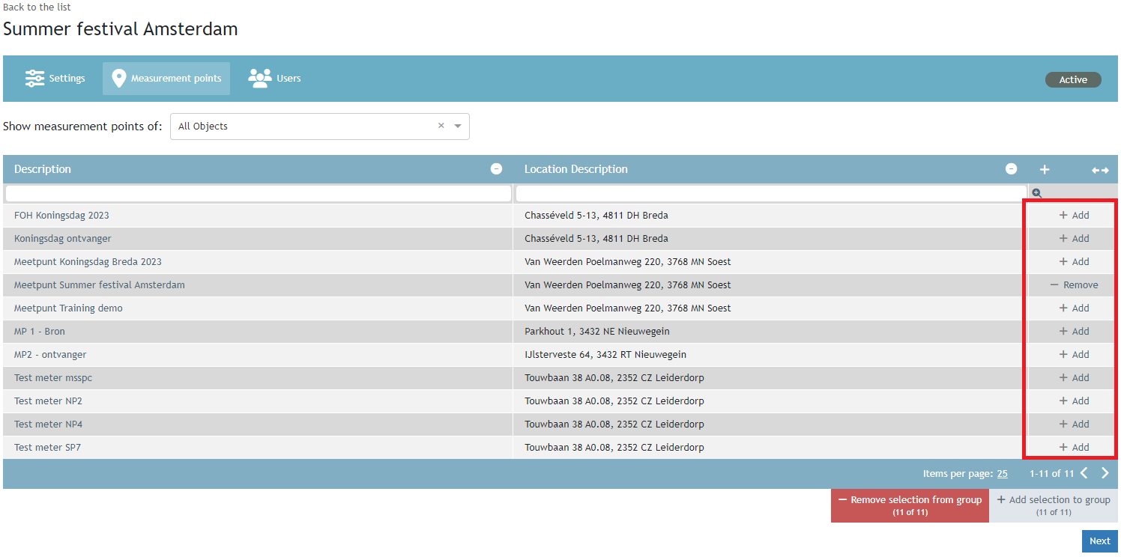
Task: Go to next page using right chevron
Action: tap(1105, 473)
